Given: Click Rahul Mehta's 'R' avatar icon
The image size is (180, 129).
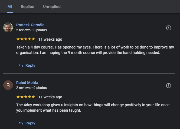Looking at the screenshot, I should pos(8,85).
